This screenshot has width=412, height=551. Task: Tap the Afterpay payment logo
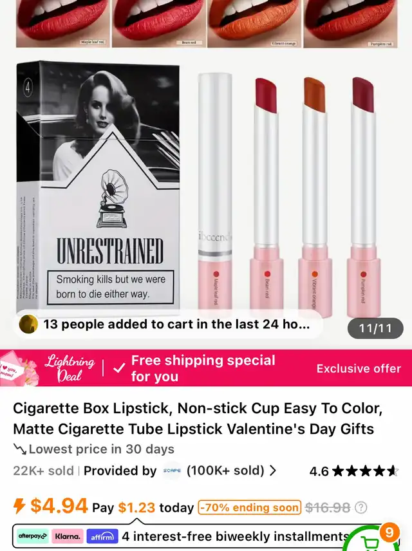[x=33, y=536]
